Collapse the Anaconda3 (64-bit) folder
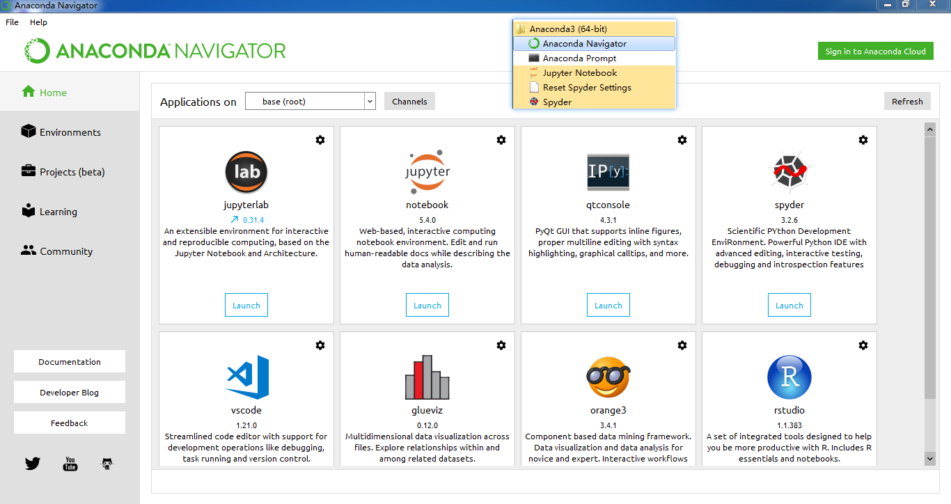This screenshot has height=504, width=951. (594, 29)
